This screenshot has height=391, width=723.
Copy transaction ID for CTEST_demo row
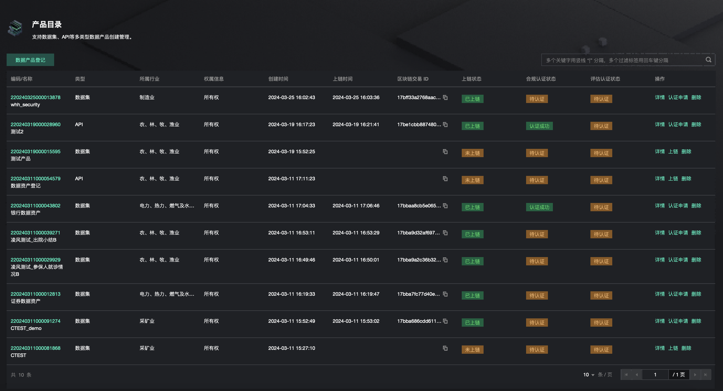pos(445,321)
